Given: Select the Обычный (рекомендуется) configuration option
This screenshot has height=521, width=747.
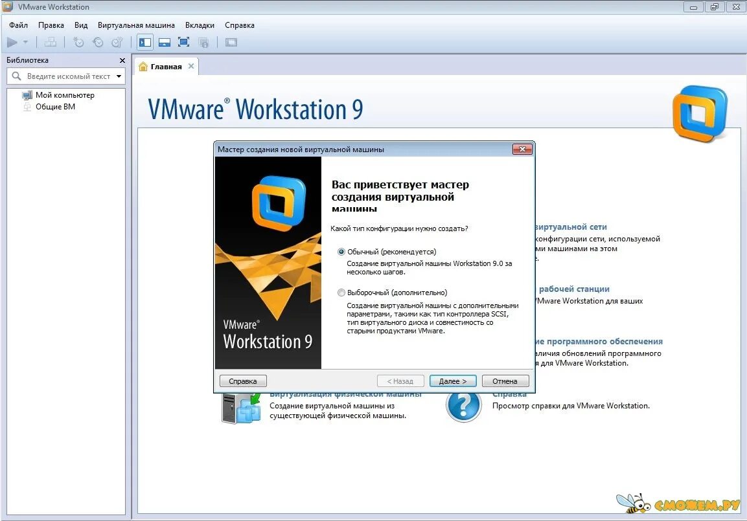Looking at the screenshot, I should click(341, 252).
